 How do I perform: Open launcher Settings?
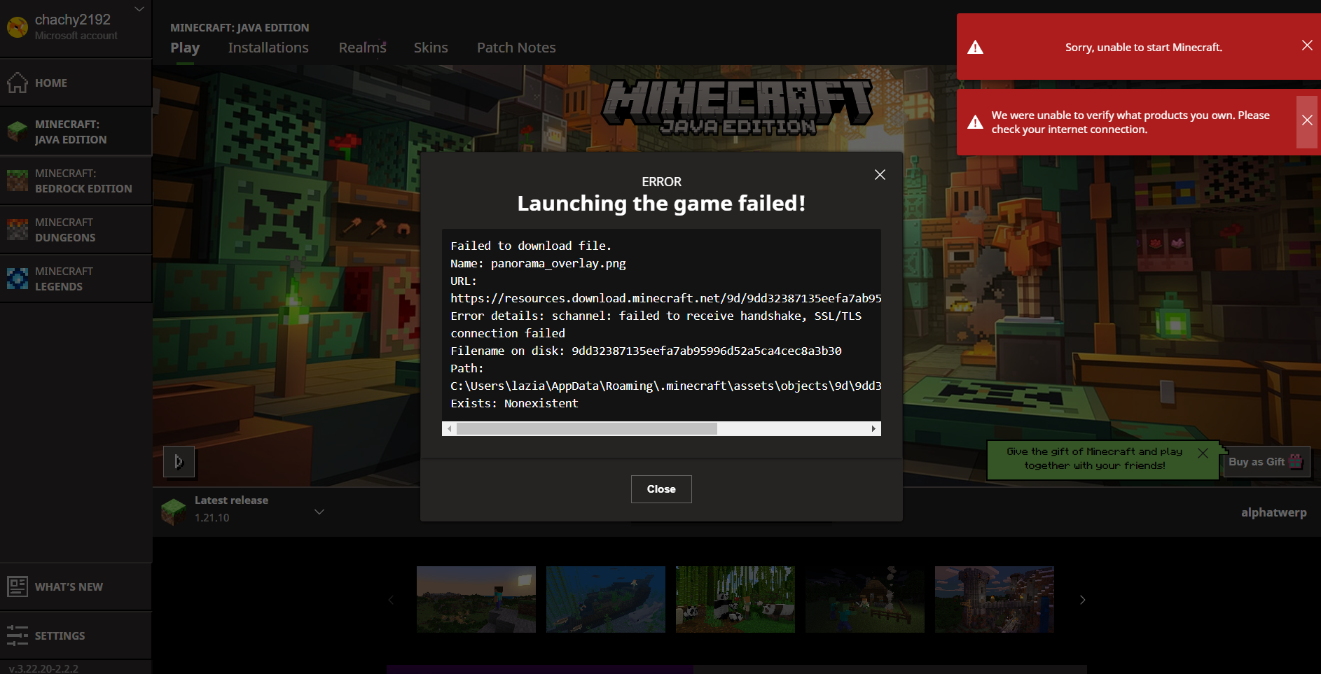coord(76,636)
